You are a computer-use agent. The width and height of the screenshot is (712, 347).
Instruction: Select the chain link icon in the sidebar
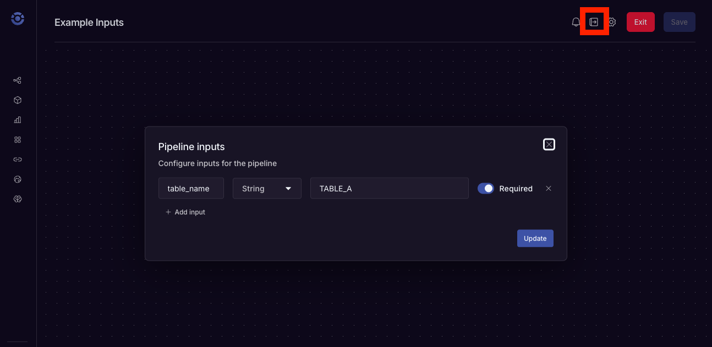(17, 159)
